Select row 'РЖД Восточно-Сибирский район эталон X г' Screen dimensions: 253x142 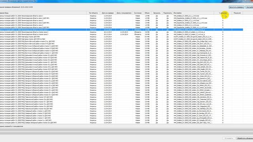[x=121, y=53]
